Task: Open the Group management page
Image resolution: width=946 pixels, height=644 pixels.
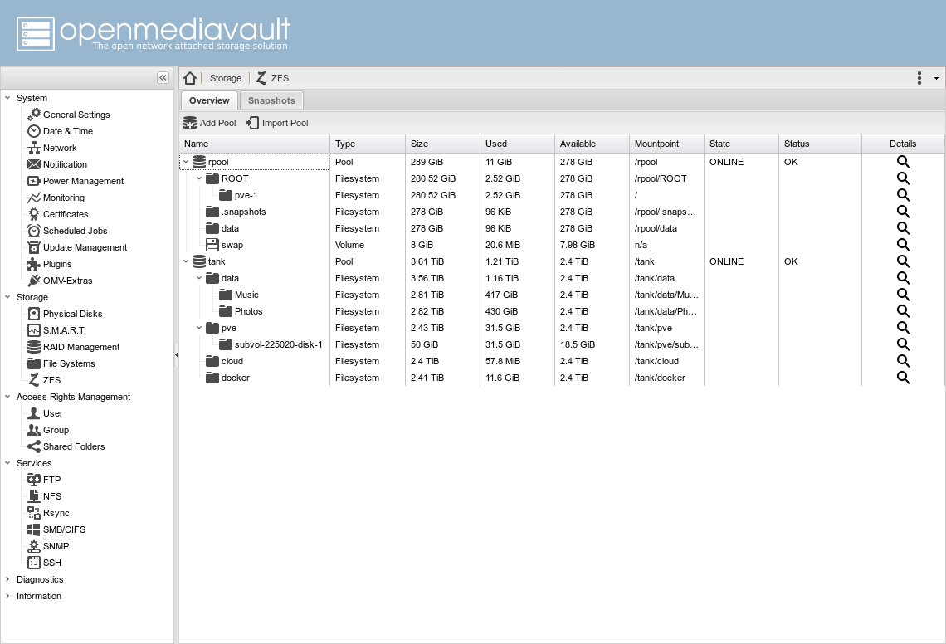Action: (56, 430)
